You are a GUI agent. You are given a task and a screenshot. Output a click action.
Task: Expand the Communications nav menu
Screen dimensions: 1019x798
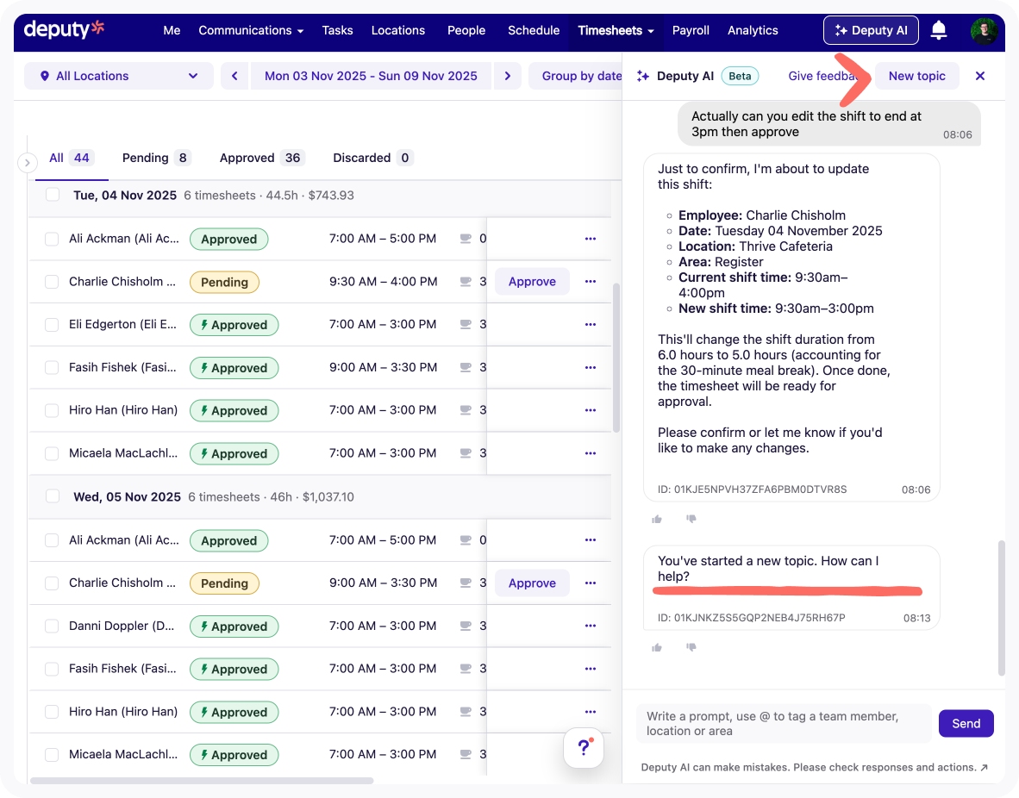coord(251,30)
